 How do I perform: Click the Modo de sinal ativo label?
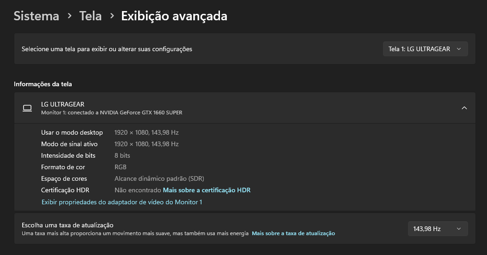click(69, 144)
